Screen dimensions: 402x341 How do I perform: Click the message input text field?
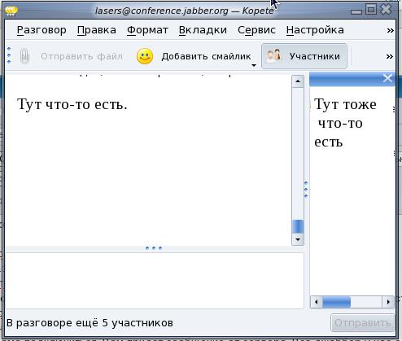(155, 281)
